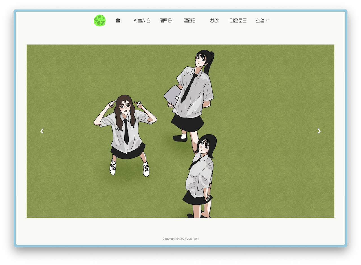Advance to the next slide with right arrow
This screenshot has width=361, height=265.
(x=319, y=131)
